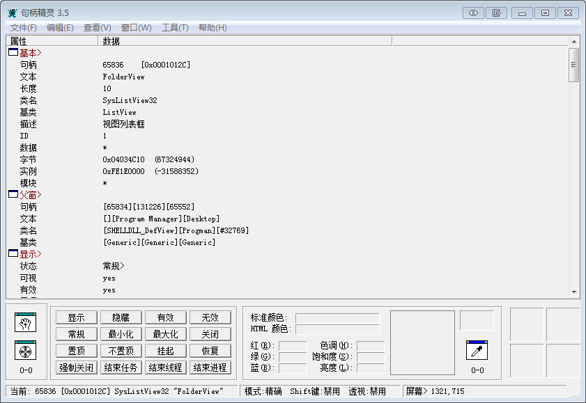Click the 强制关闭 button
The image size is (586, 403).
click(77, 368)
